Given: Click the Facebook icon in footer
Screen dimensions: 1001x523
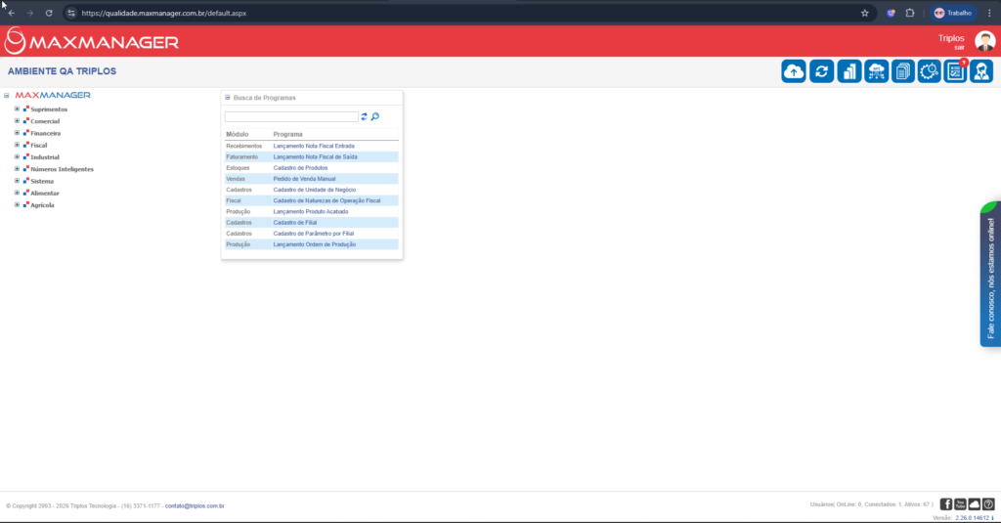Looking at the screenshot, I should tap(946, 503).
